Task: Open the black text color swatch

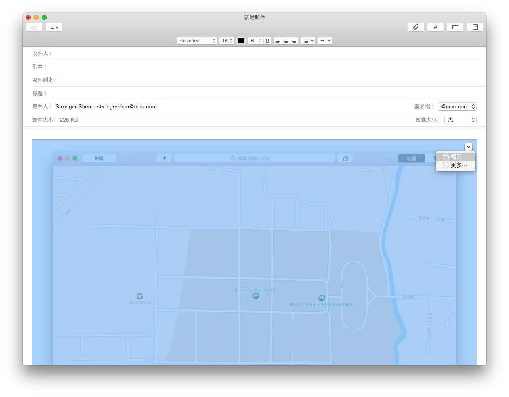Action: pyautogui.click(x=241, y=41)
